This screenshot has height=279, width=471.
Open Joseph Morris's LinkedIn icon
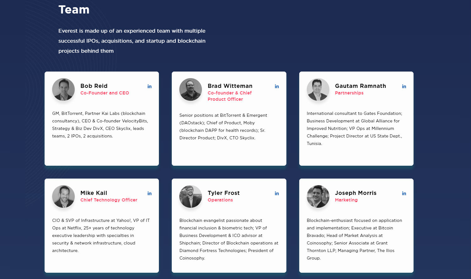[x=404, y=194]
